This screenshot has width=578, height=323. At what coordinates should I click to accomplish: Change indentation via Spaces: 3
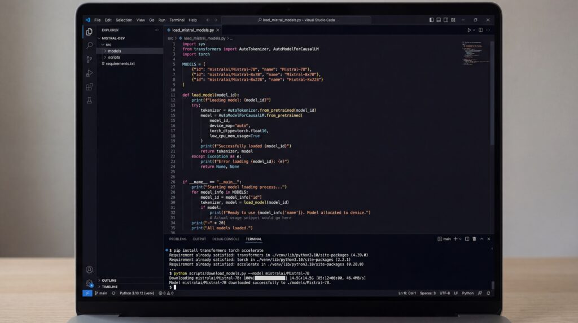point(428,293)
